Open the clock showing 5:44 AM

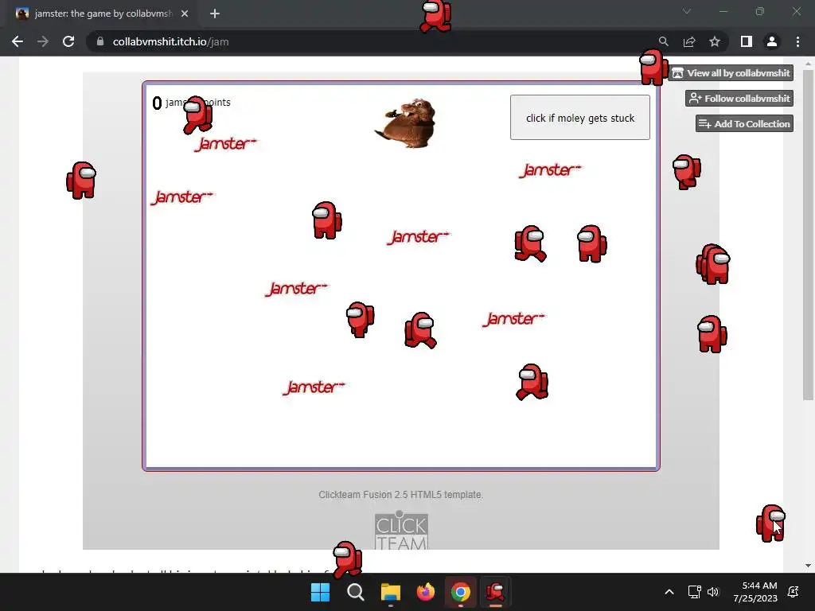click(x=755, y=592)
